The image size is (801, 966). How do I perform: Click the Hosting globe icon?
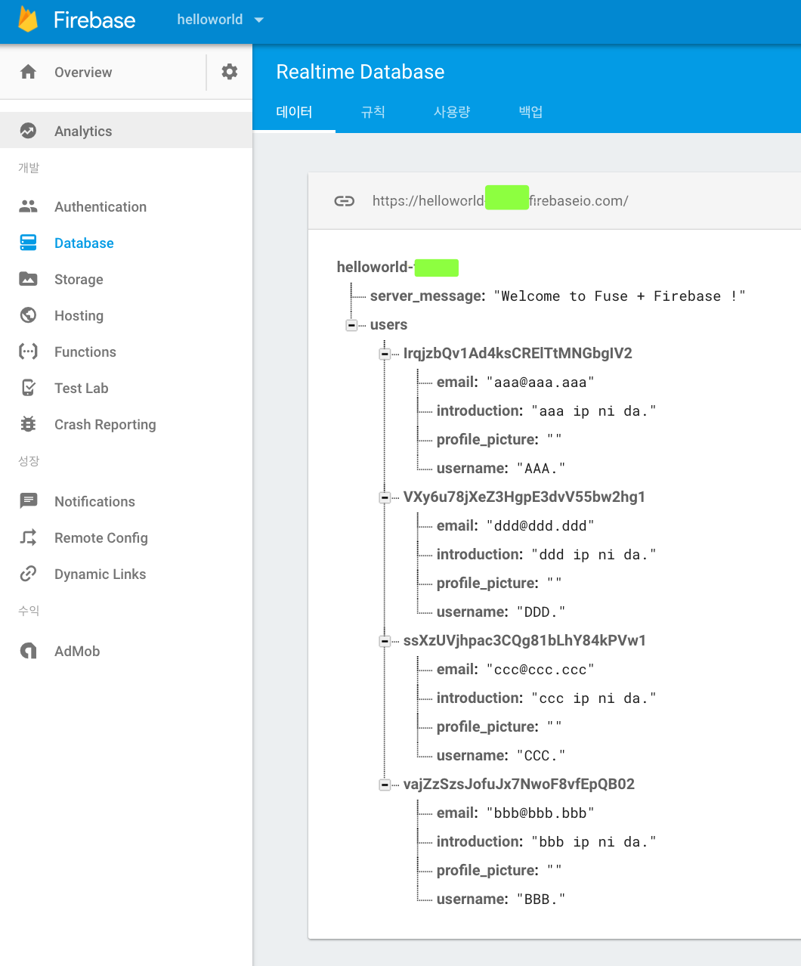(28, 315)
